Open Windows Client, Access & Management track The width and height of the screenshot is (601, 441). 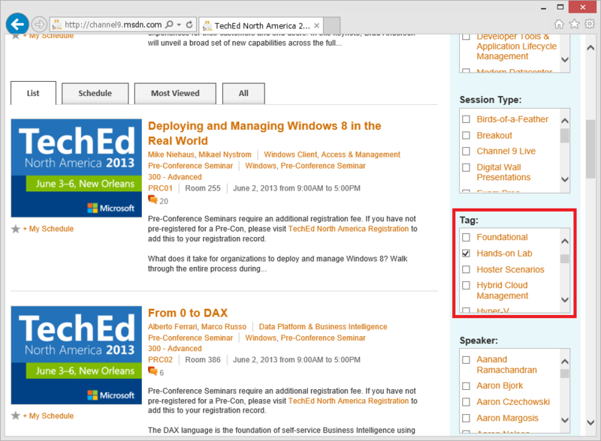click(332, 154)
